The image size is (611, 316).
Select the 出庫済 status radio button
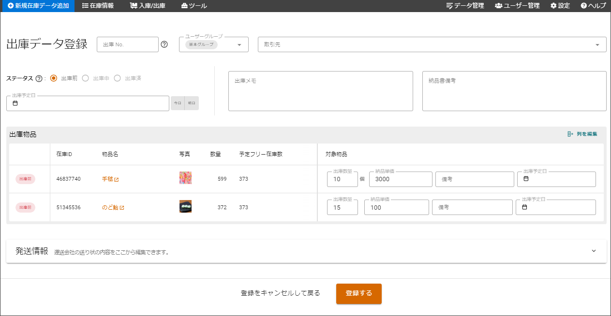(118, 78)
